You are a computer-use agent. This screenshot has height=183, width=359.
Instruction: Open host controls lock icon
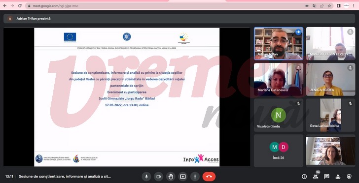point(349,177)
